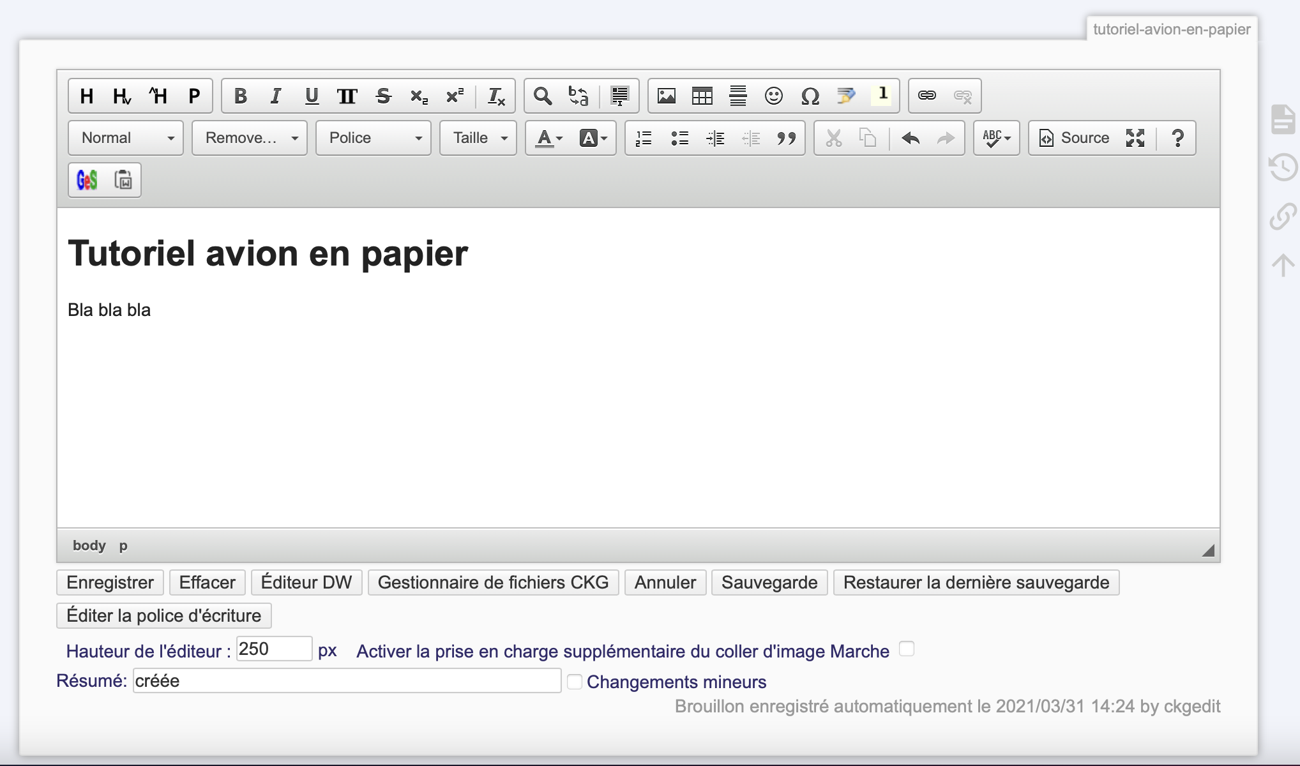Apply strikethrough formatting
The width and height of the screenshot is (1300, 766).
point(383,96)
